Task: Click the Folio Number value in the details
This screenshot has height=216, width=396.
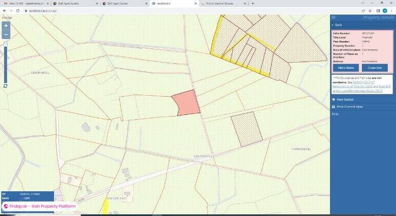Action: tap(368, 34)
